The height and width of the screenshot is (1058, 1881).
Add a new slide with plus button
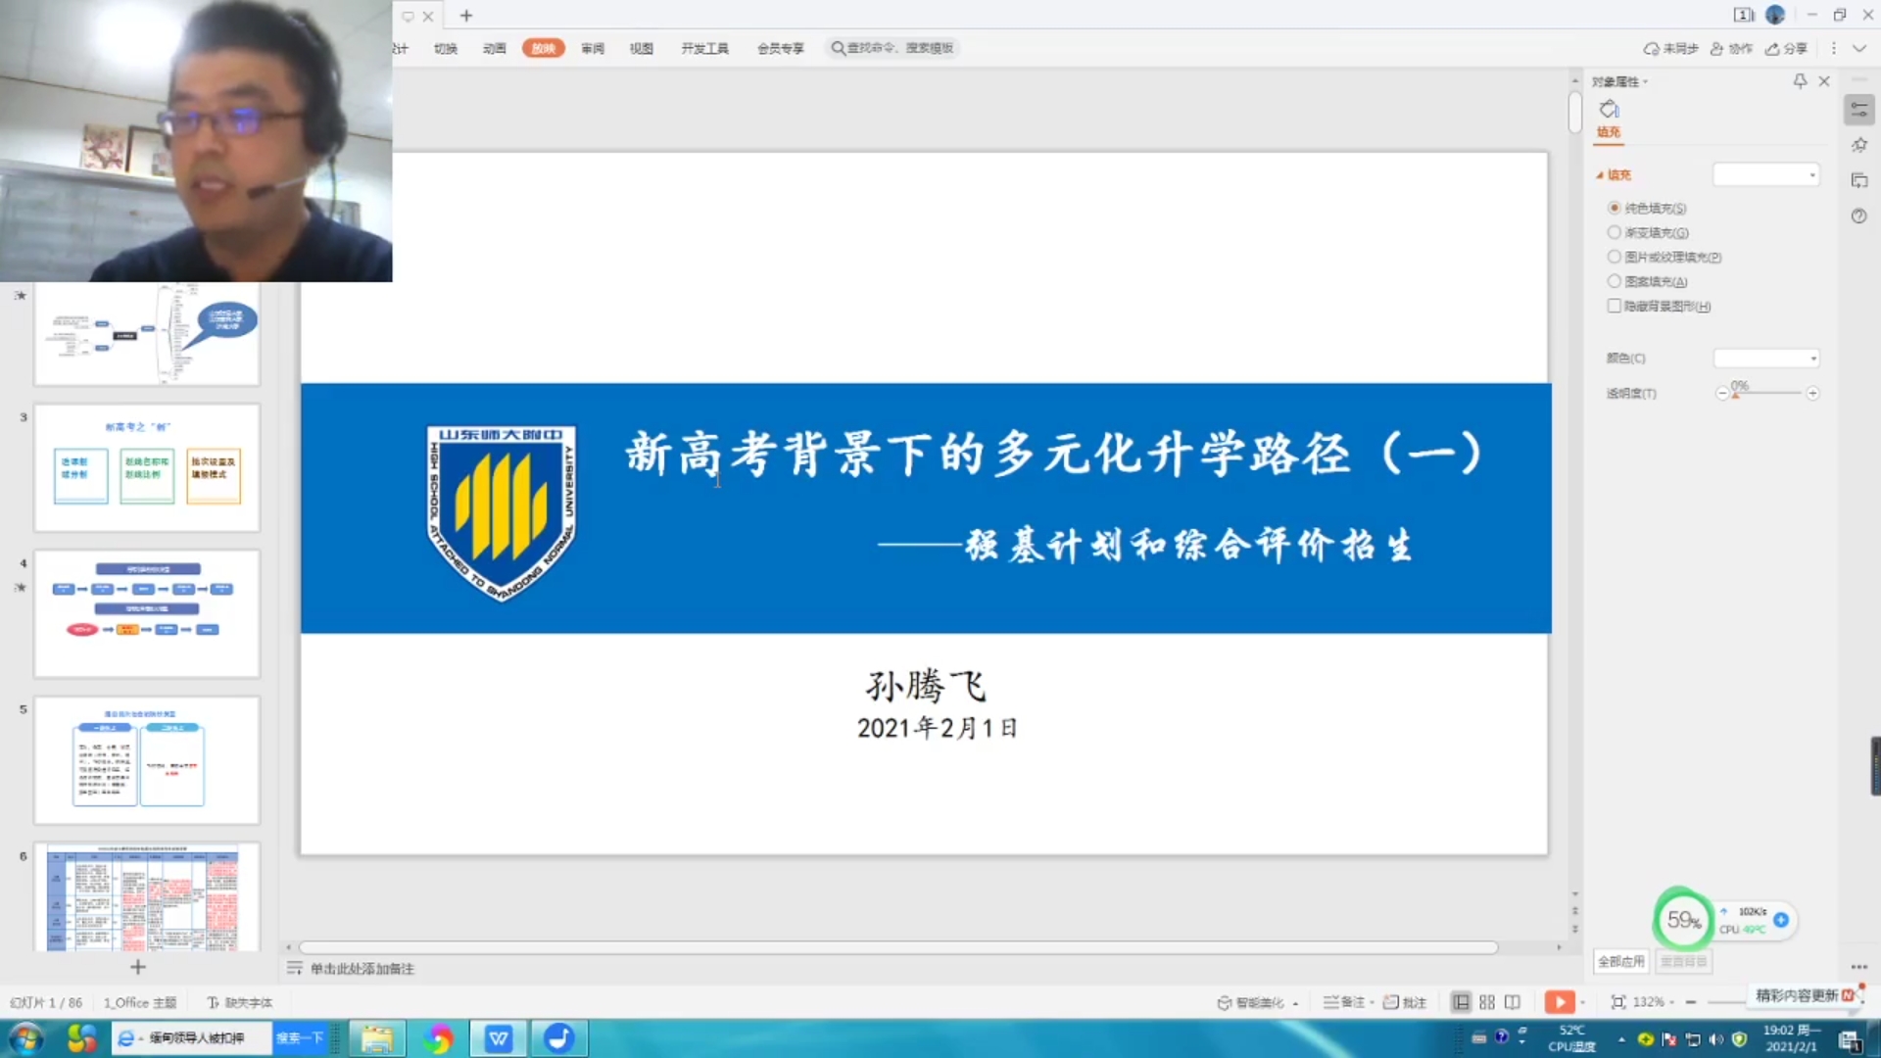pyautogui.click(x=138, y=968)
